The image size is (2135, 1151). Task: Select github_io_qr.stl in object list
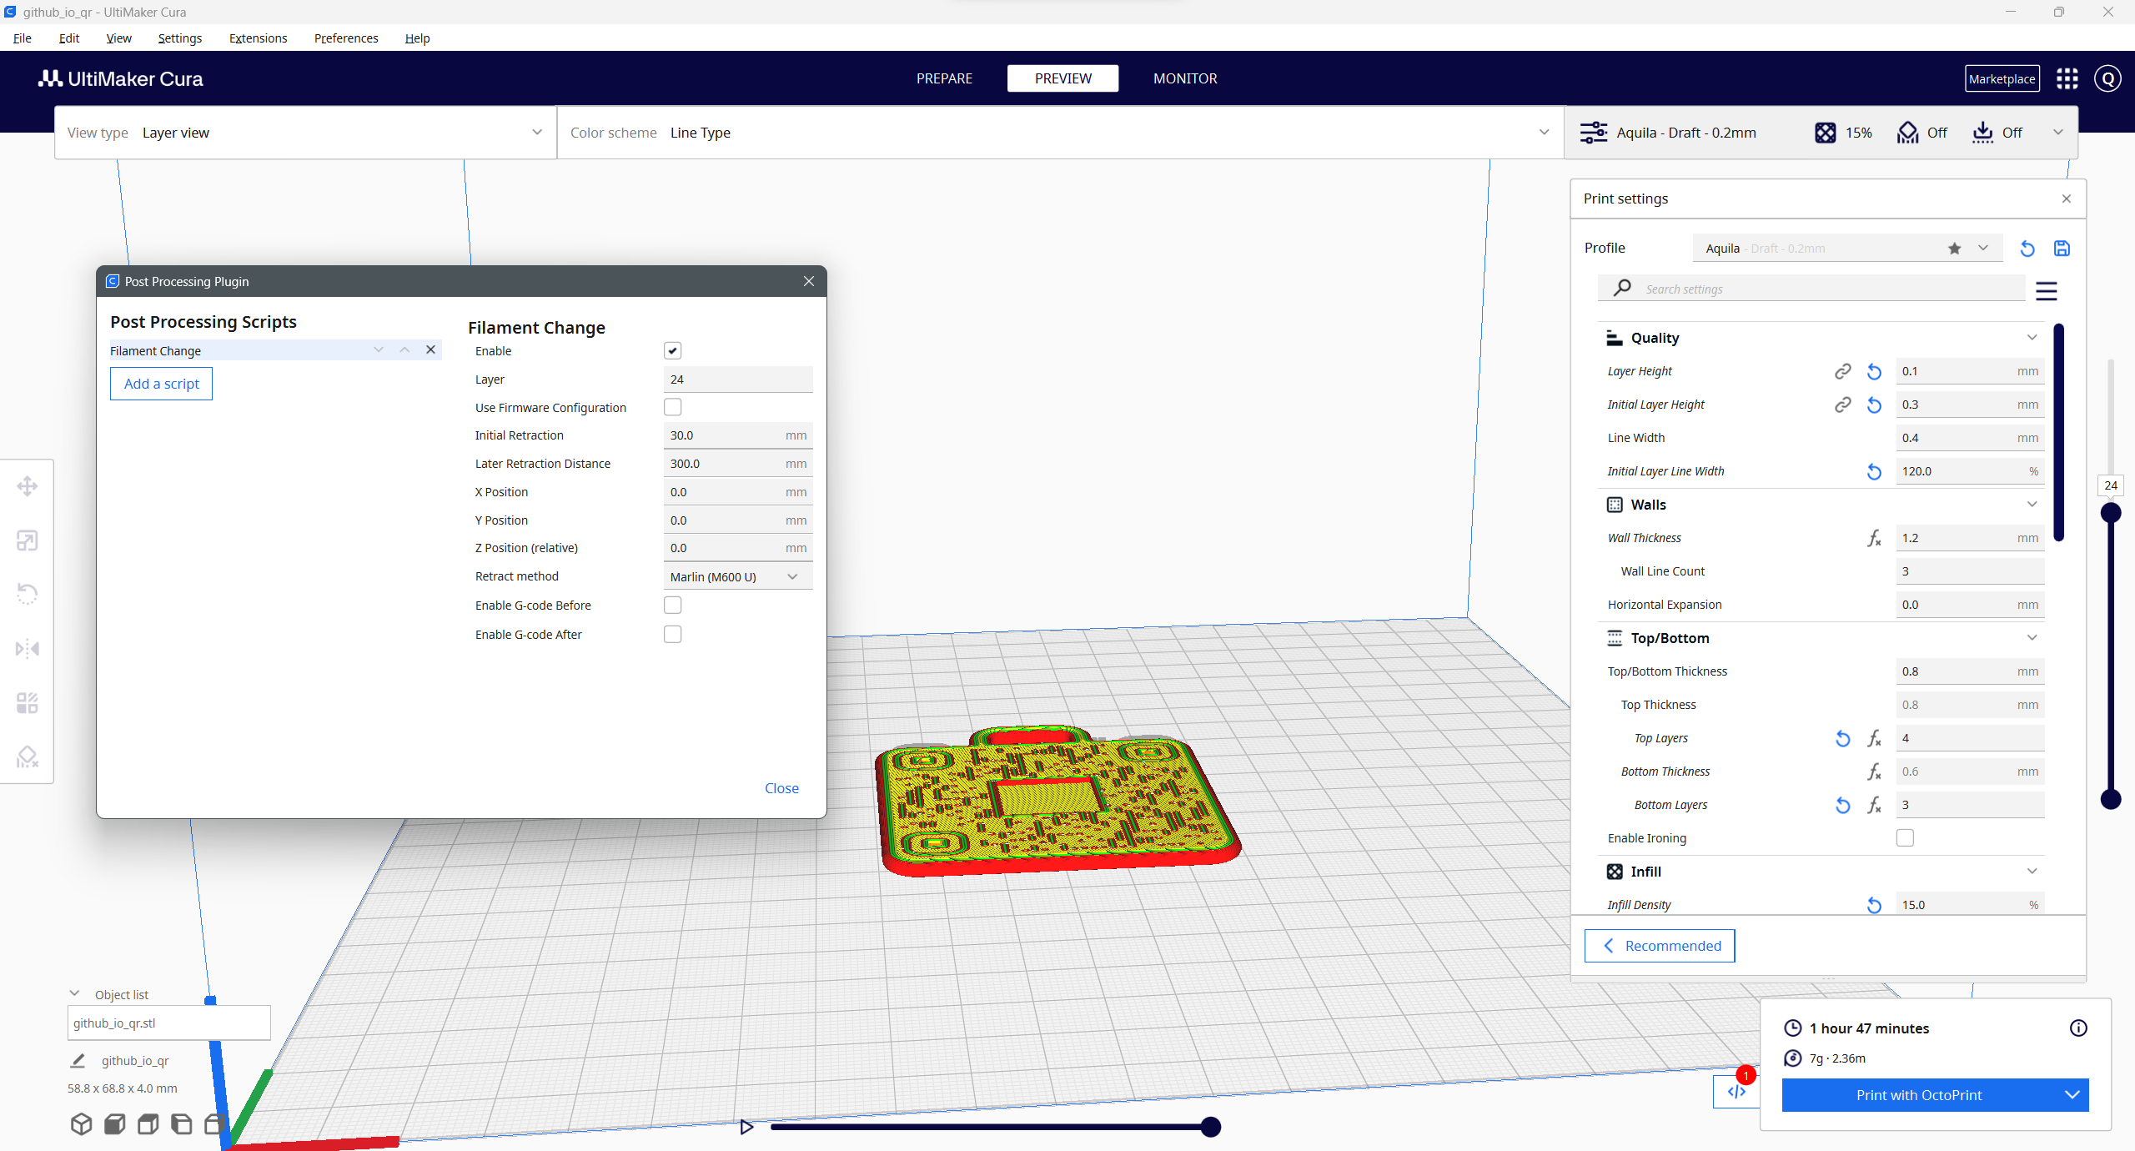click(x=168, y=1023)
